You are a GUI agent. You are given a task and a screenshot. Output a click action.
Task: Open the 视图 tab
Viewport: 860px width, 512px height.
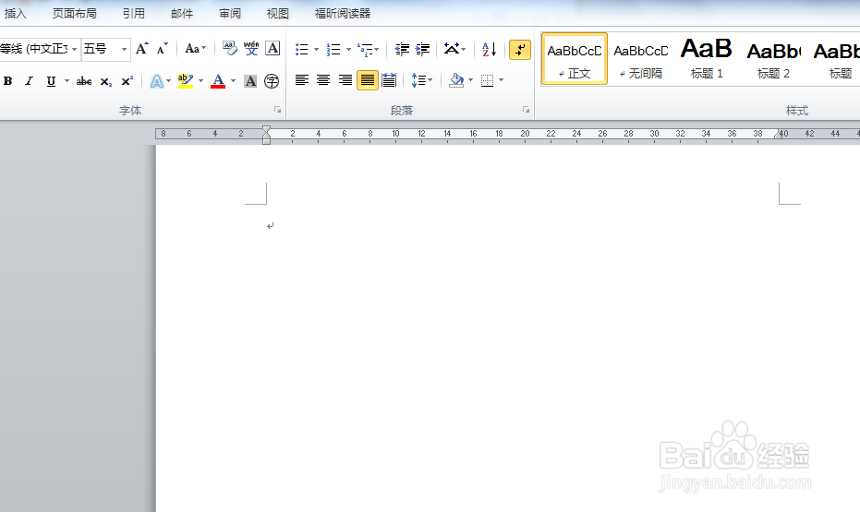point(277,13)
